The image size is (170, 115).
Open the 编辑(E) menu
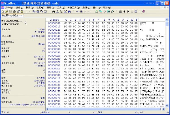pyautogui.click(x=19, y=8)
